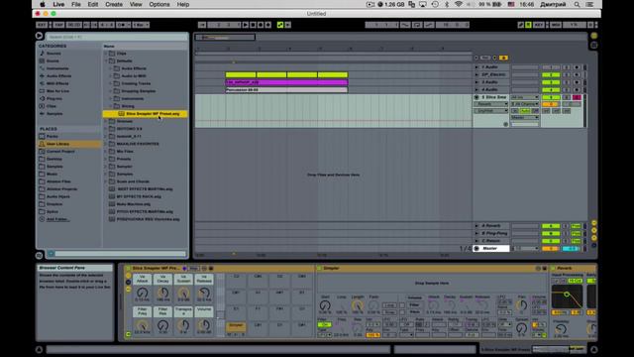The image size is (634, 357).
Task: Click Reverb input filter XY pad
Action: click(x=567, y=297)
